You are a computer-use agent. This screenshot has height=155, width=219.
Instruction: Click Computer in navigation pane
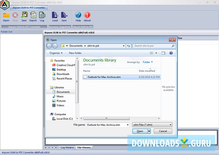58,114
